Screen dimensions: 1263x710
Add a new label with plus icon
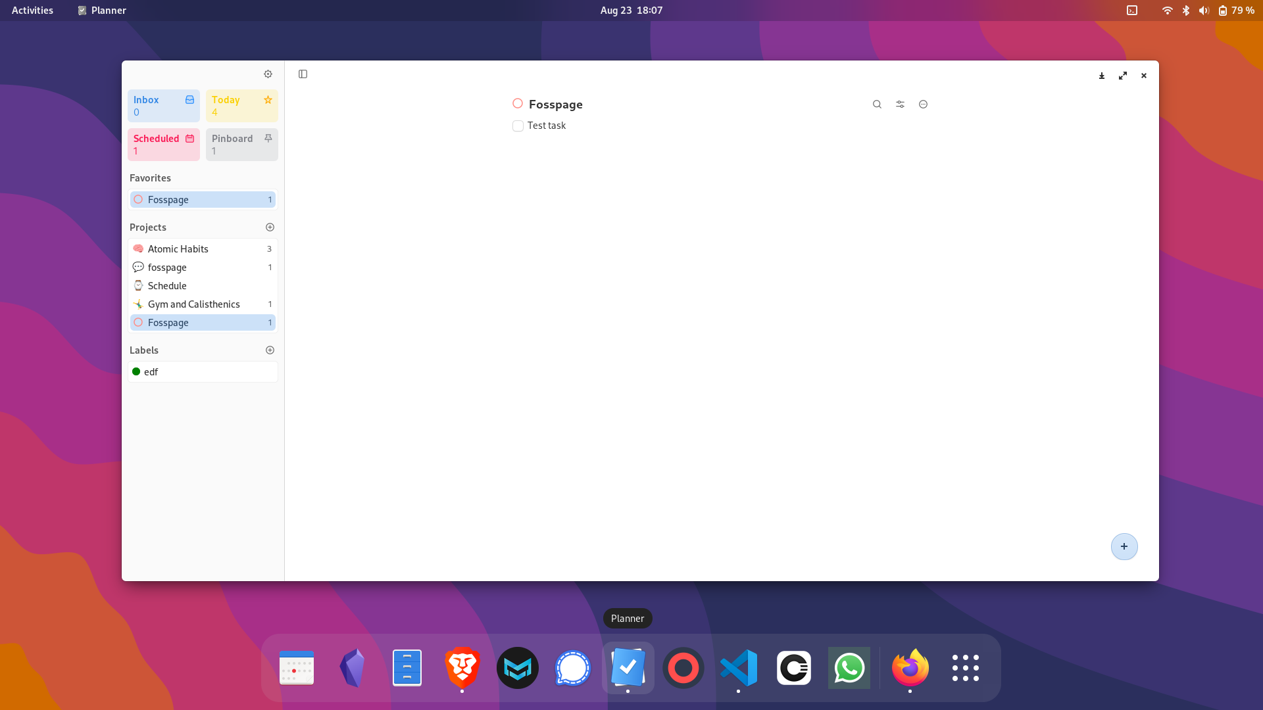(x=270, y=350)
